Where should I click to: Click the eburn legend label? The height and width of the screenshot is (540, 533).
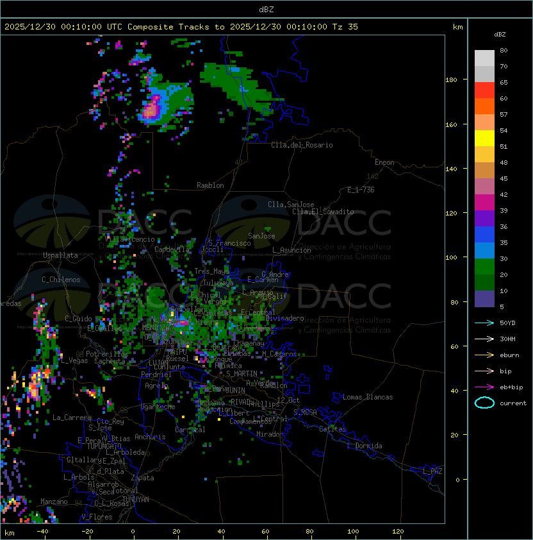509,355
